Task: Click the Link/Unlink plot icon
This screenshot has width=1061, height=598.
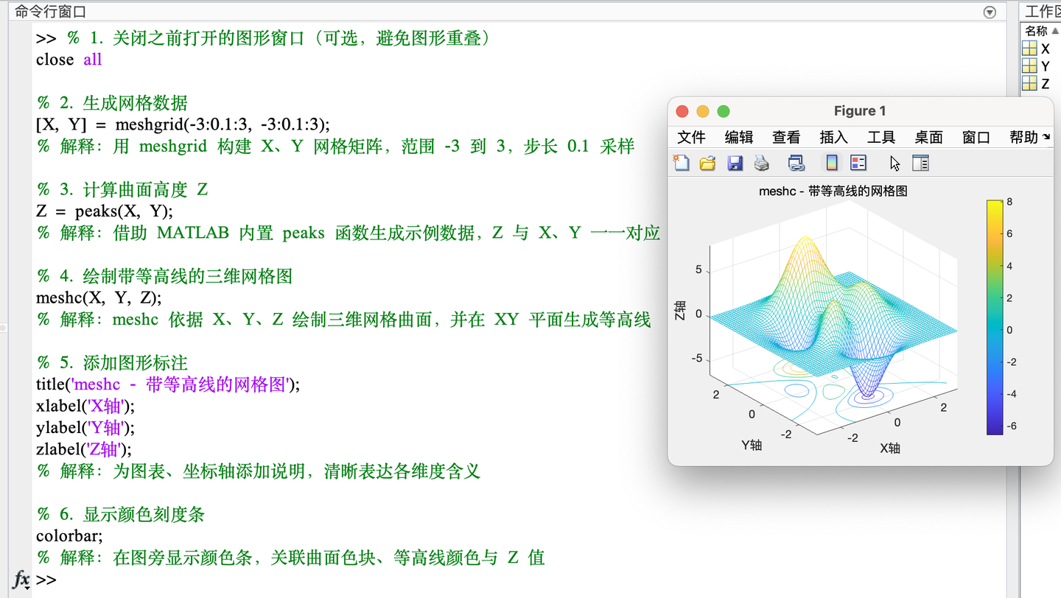Action: point(796,163)
